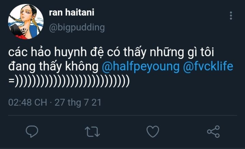Open the share icon options

(213, 131)
